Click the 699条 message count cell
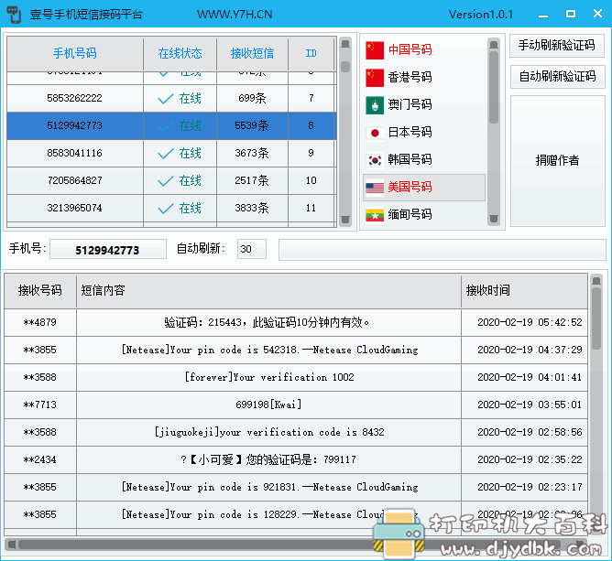The image size is (612, 561). 252,98
